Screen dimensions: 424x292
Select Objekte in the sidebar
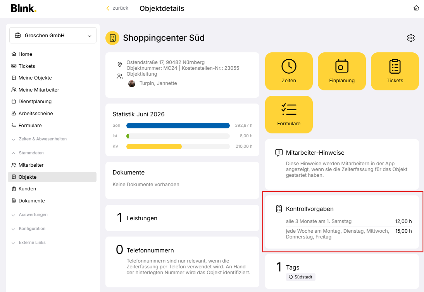52,177
